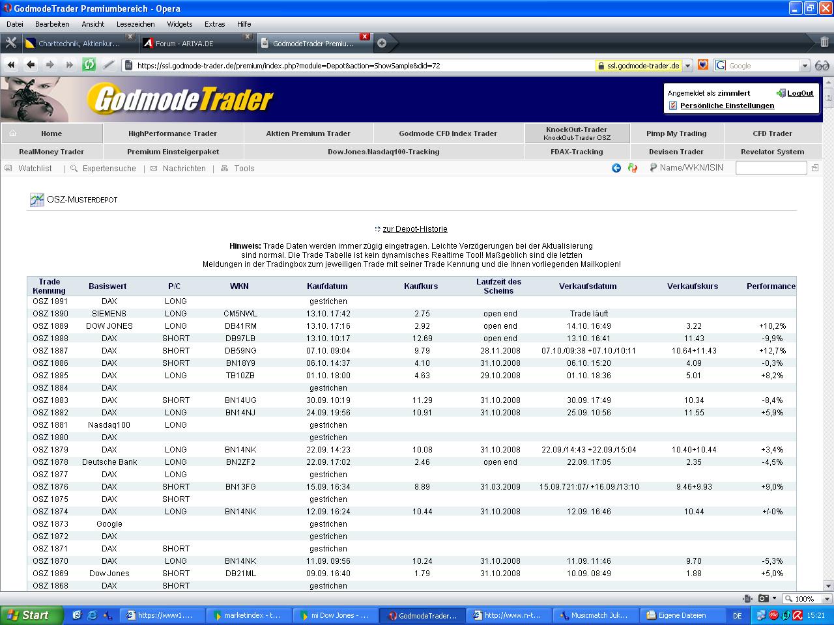Open the Lesezeichen menu
Image resolution: width=834 pixels, height=625 pixels.
tap(136, 24)
